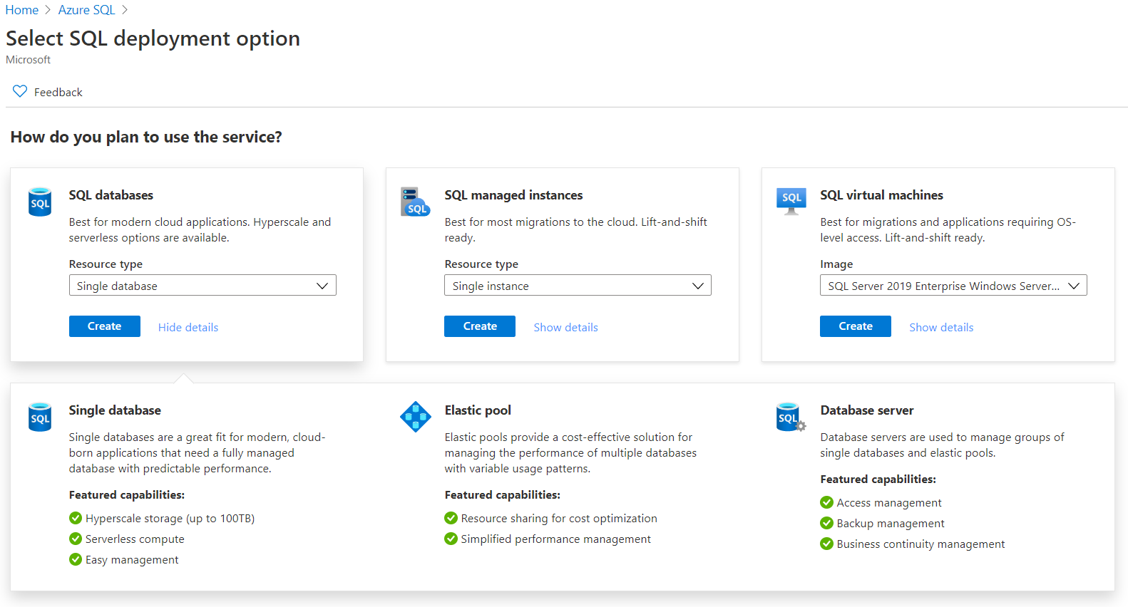Click the Database server details heading
The height and width of the screenshot is (607, 1128).
867,410
